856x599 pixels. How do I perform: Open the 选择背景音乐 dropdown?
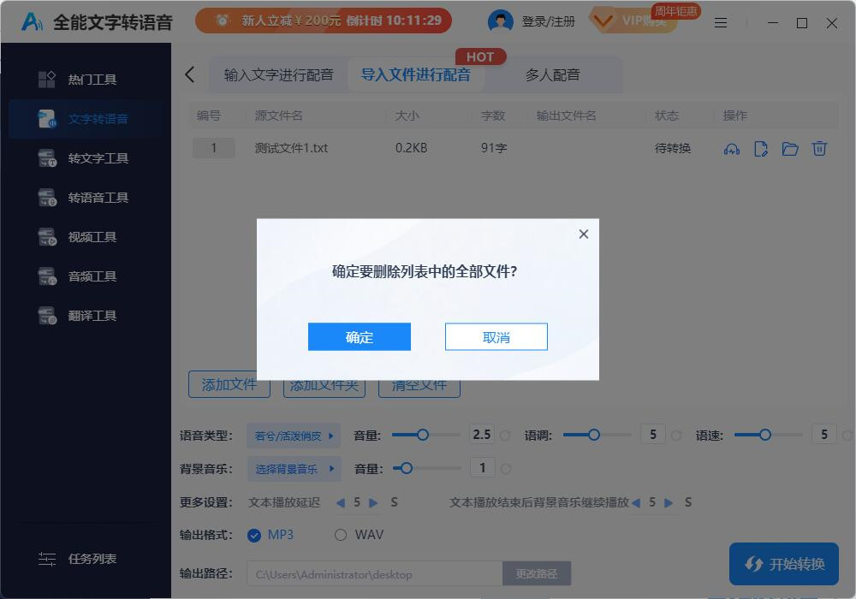[x=294, y=468]
